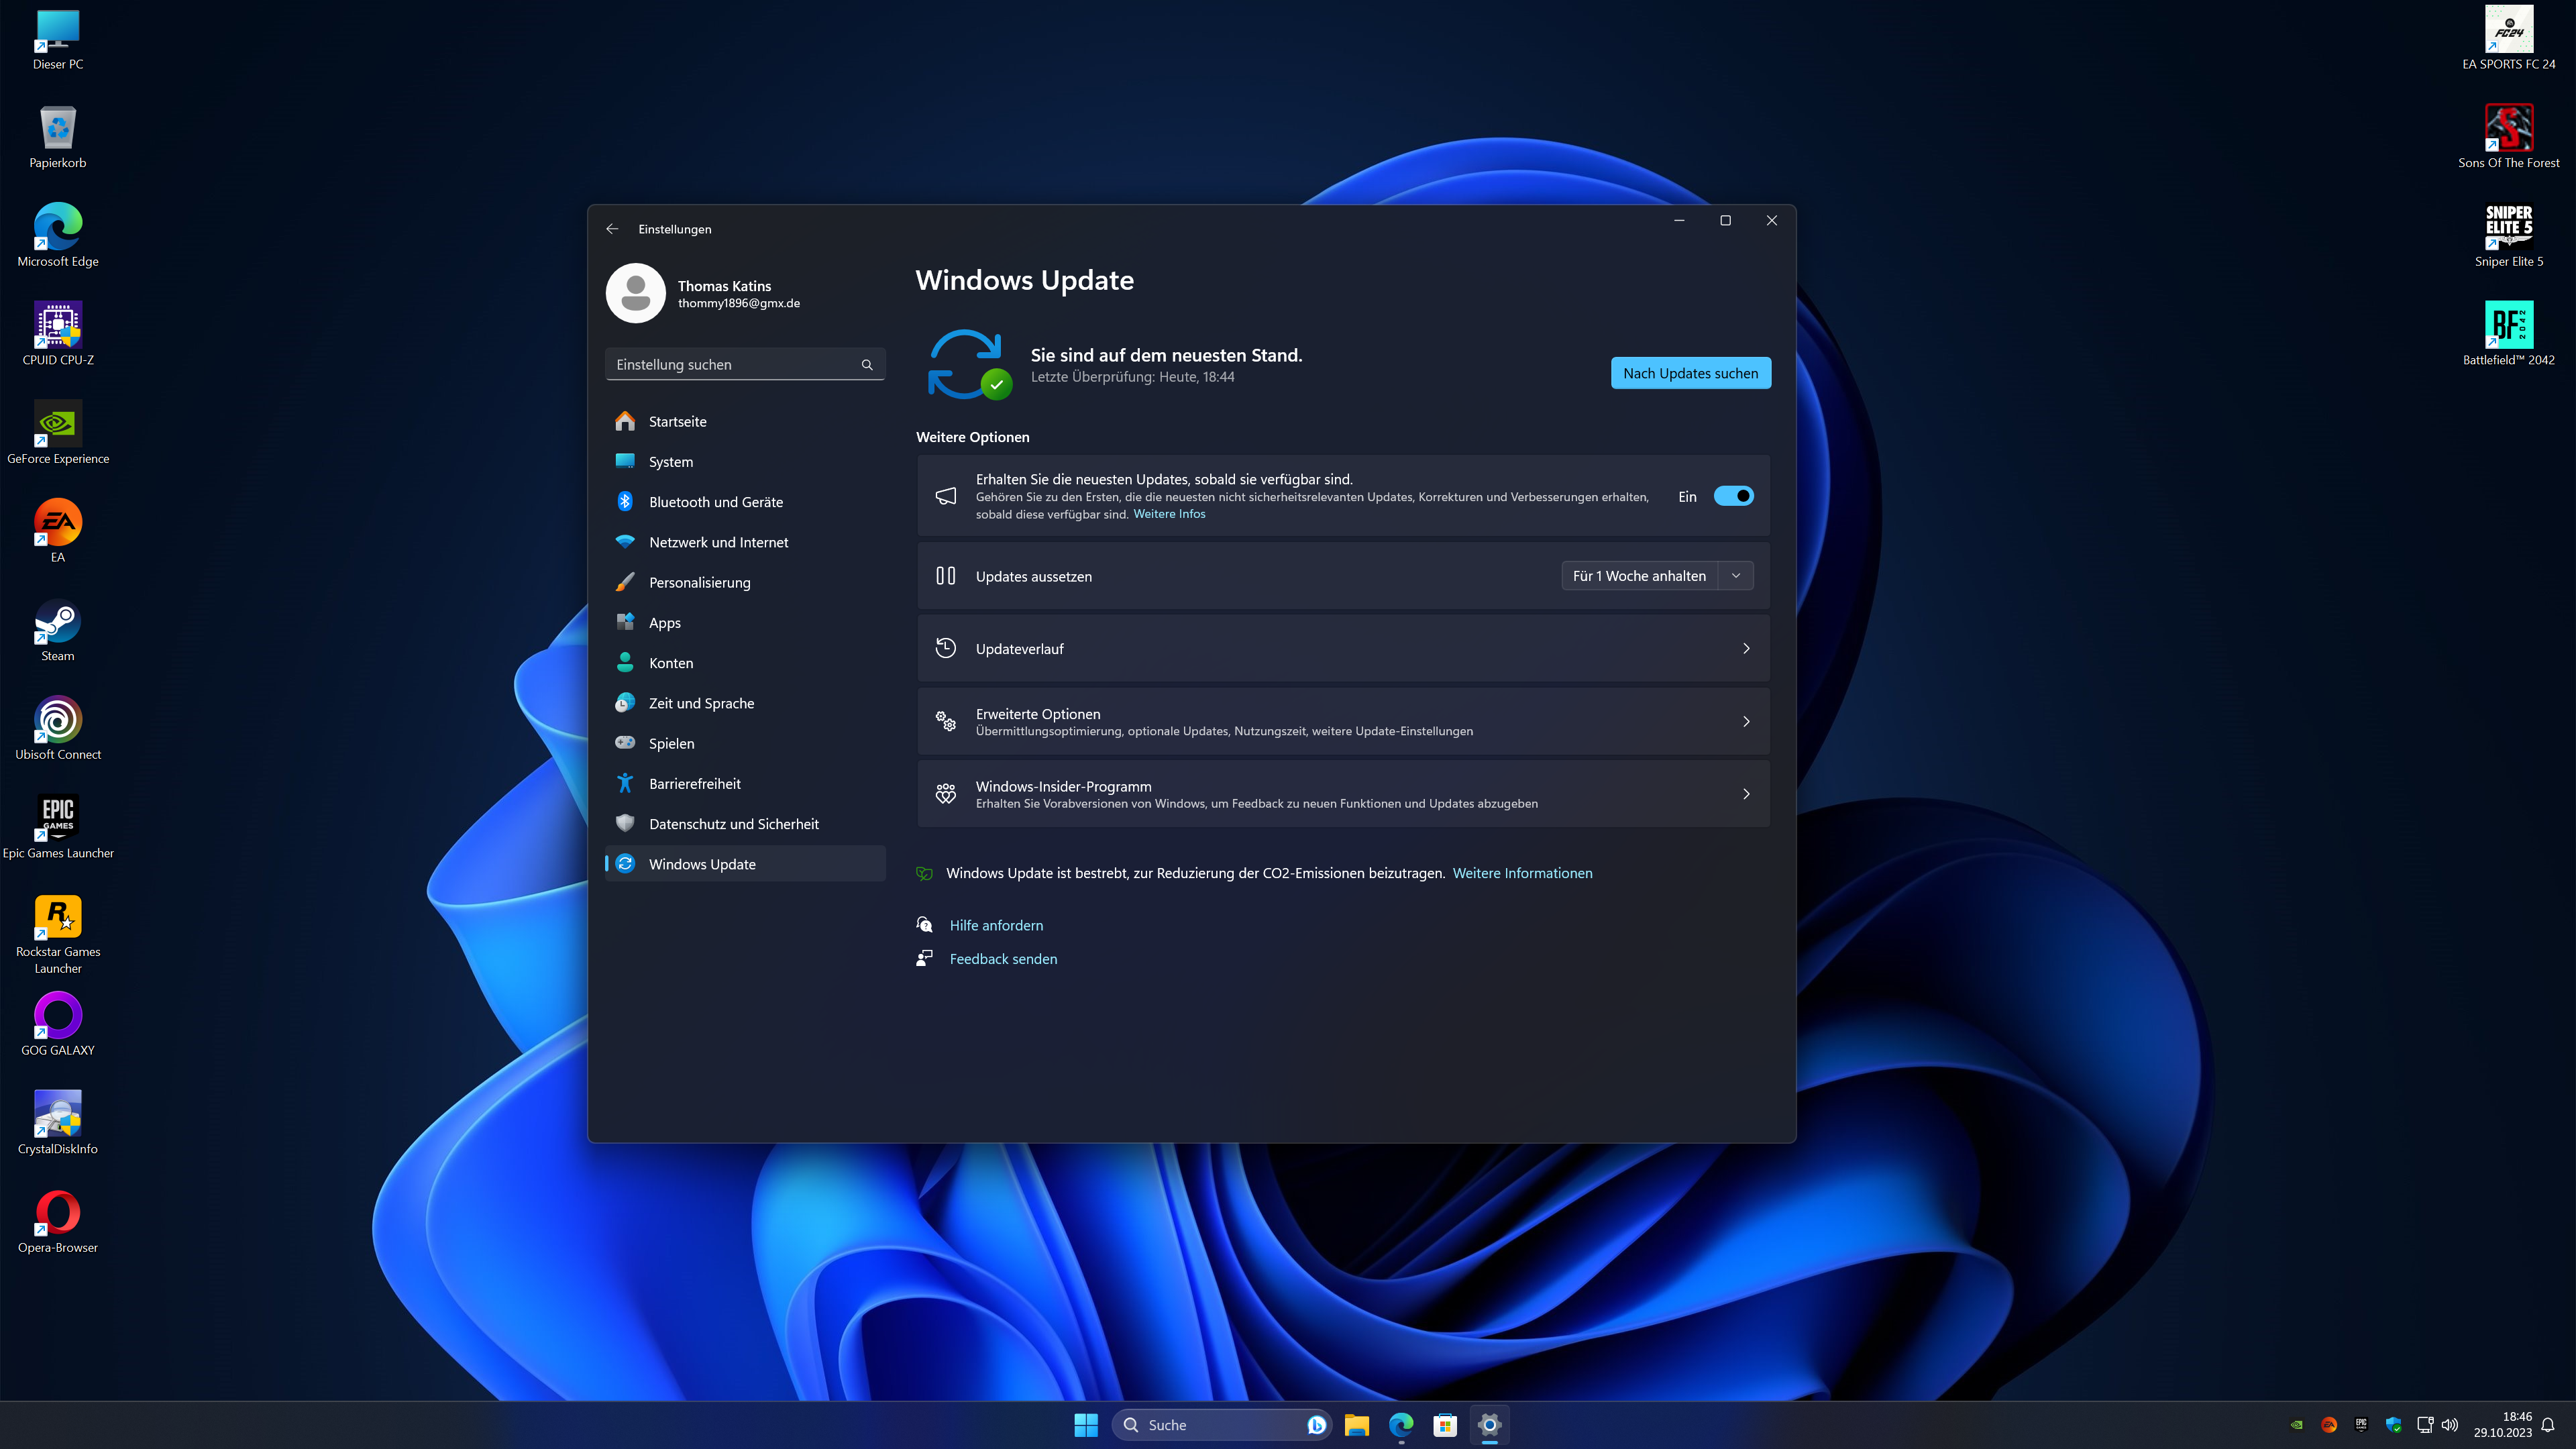
Task: Click the volume icon in system tray
Action: click(x=2449, y=1425)
